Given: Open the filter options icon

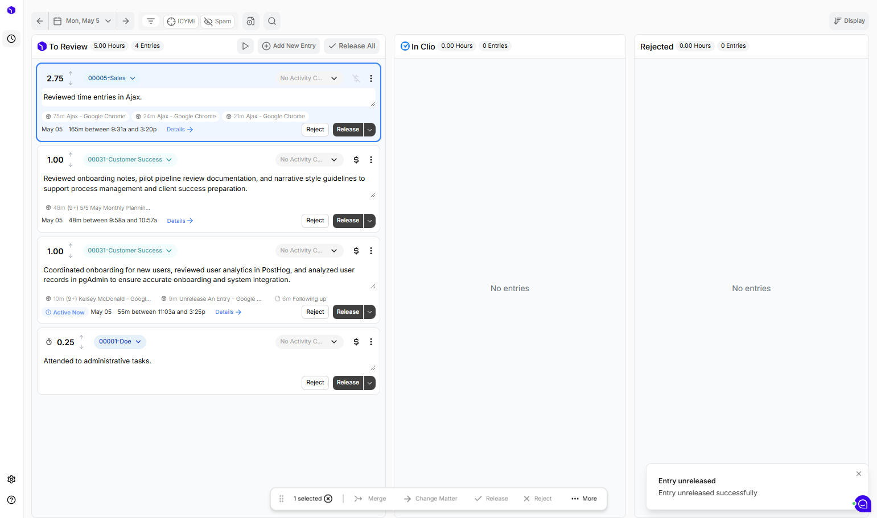Looking at the screenshot, I should click(151, 21).
